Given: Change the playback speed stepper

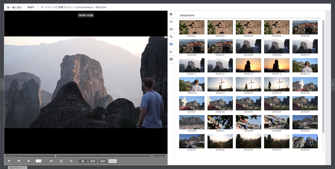Looking at the screenshot, I should (x=38, y=161).
